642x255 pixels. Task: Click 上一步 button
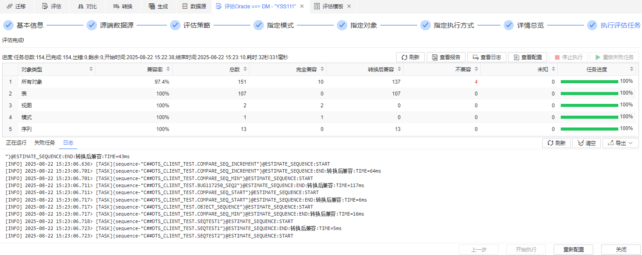479,249
